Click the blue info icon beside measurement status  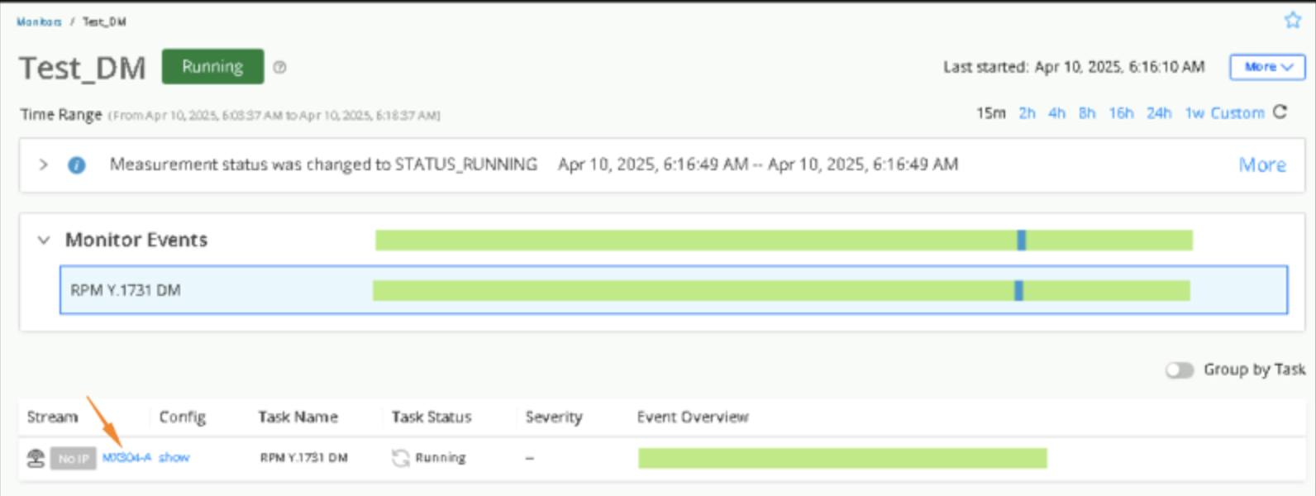pyautogui.click(x=77, y=165)
